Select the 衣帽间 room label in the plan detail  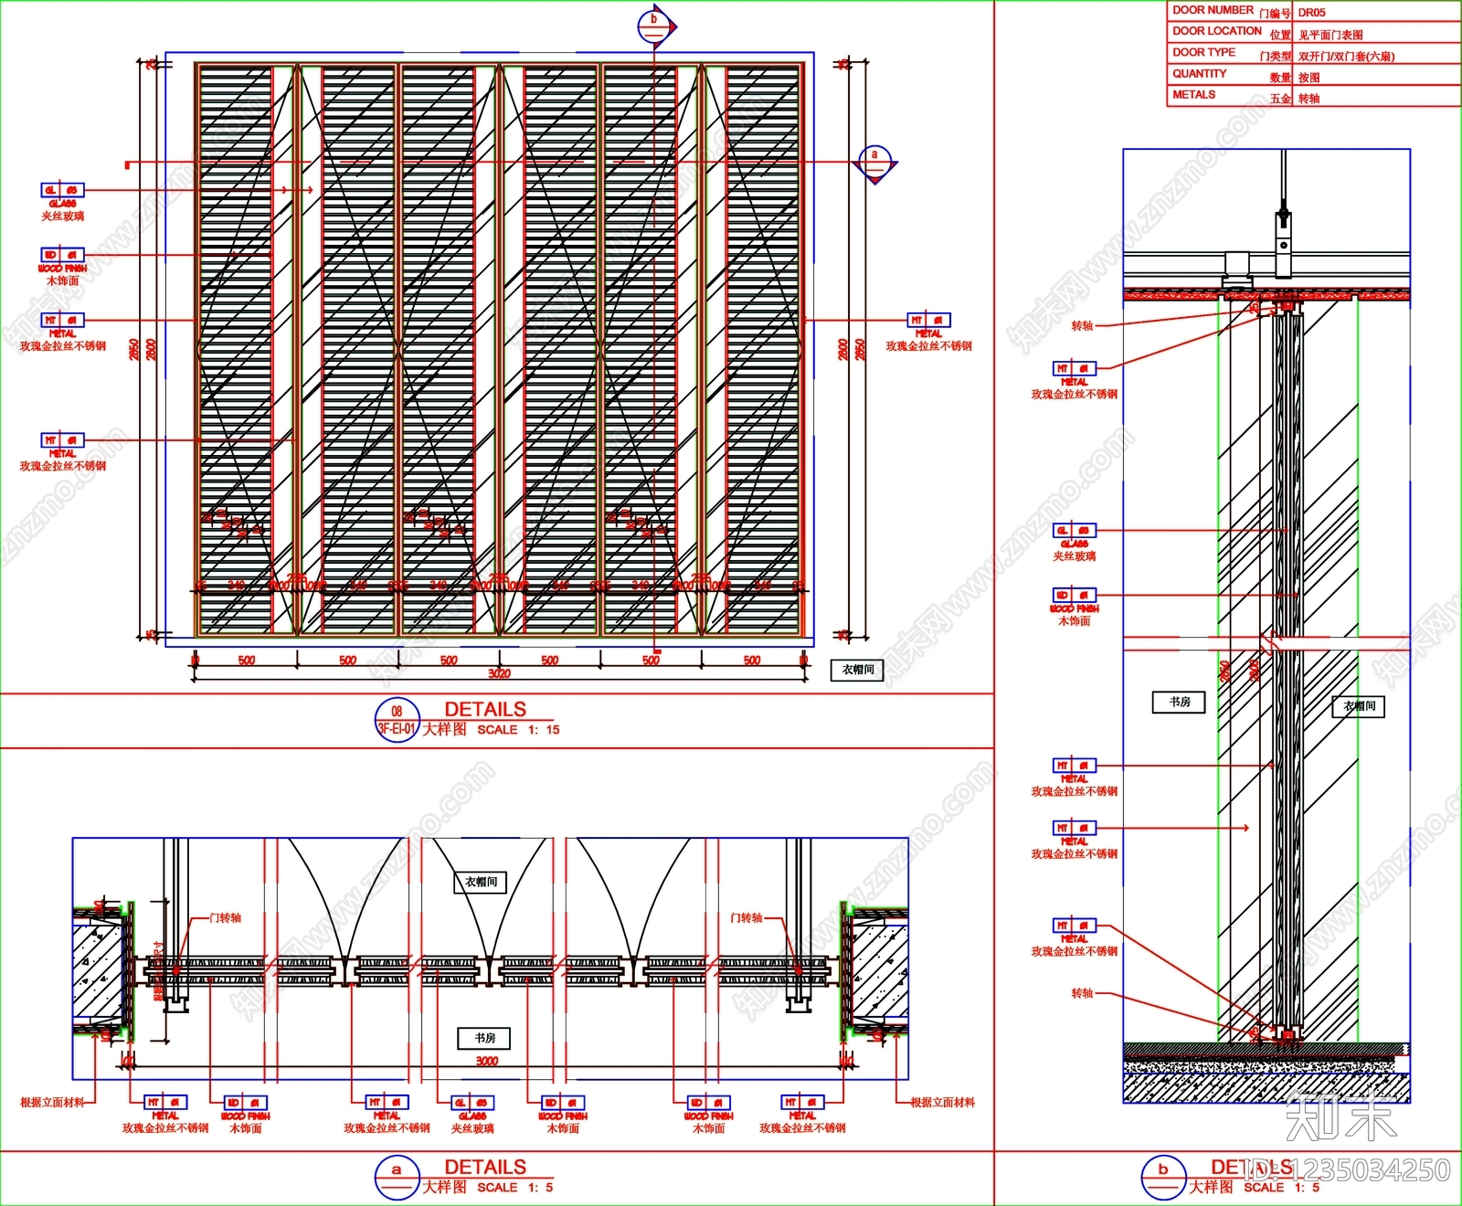pyautogui.click(x=482, y=882)
